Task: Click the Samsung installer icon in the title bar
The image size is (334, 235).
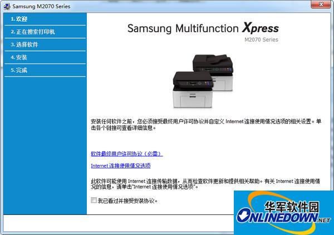Action: 7,6
